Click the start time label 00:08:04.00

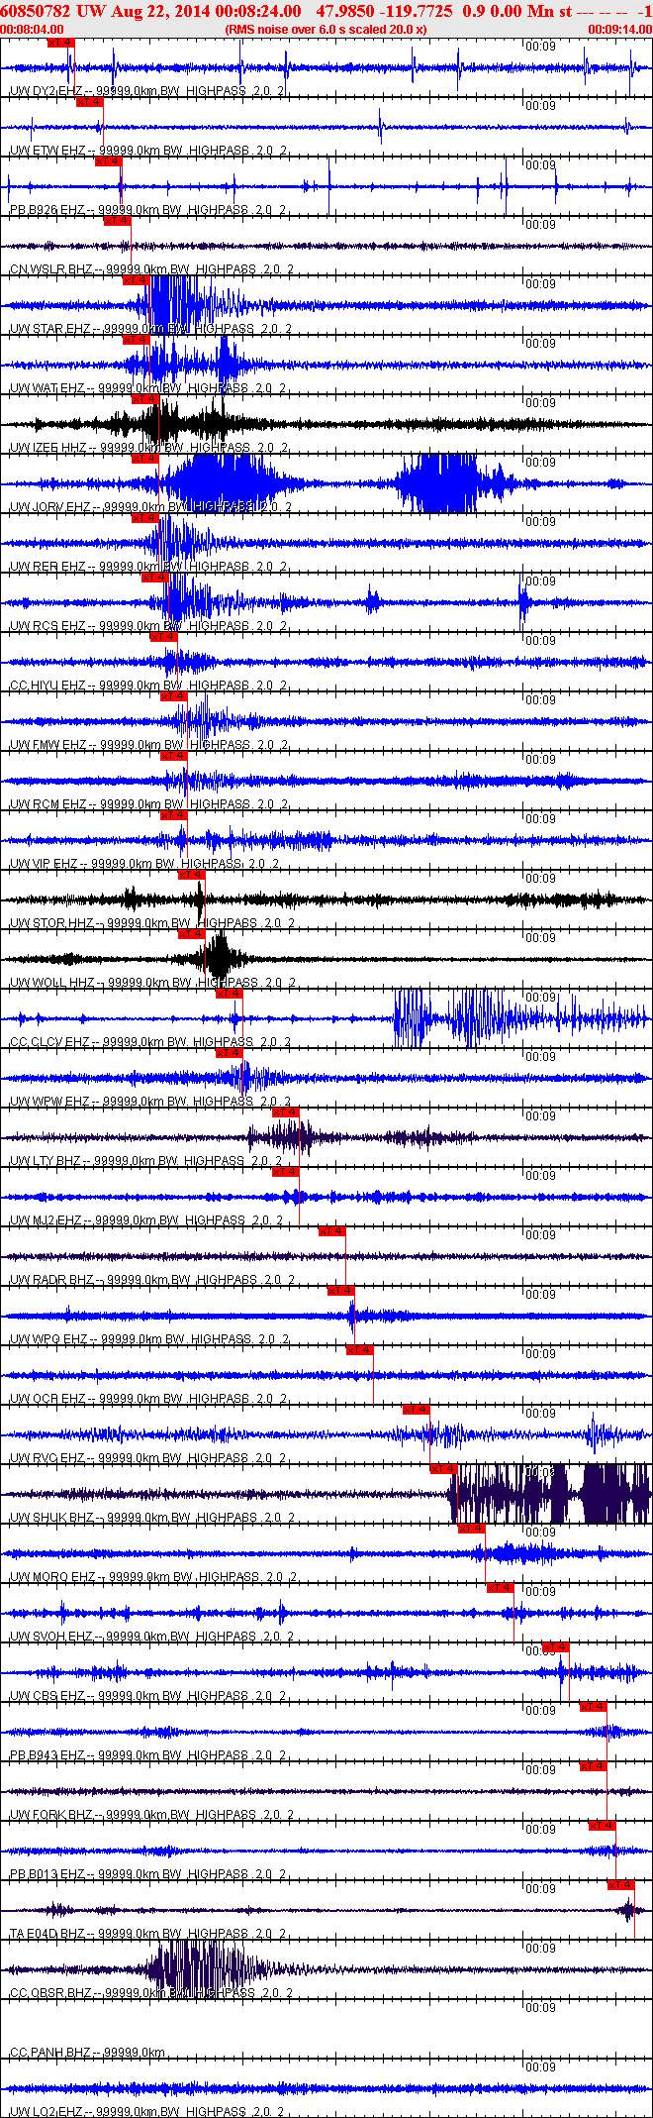pyautogui.click(x=34, y=30)
